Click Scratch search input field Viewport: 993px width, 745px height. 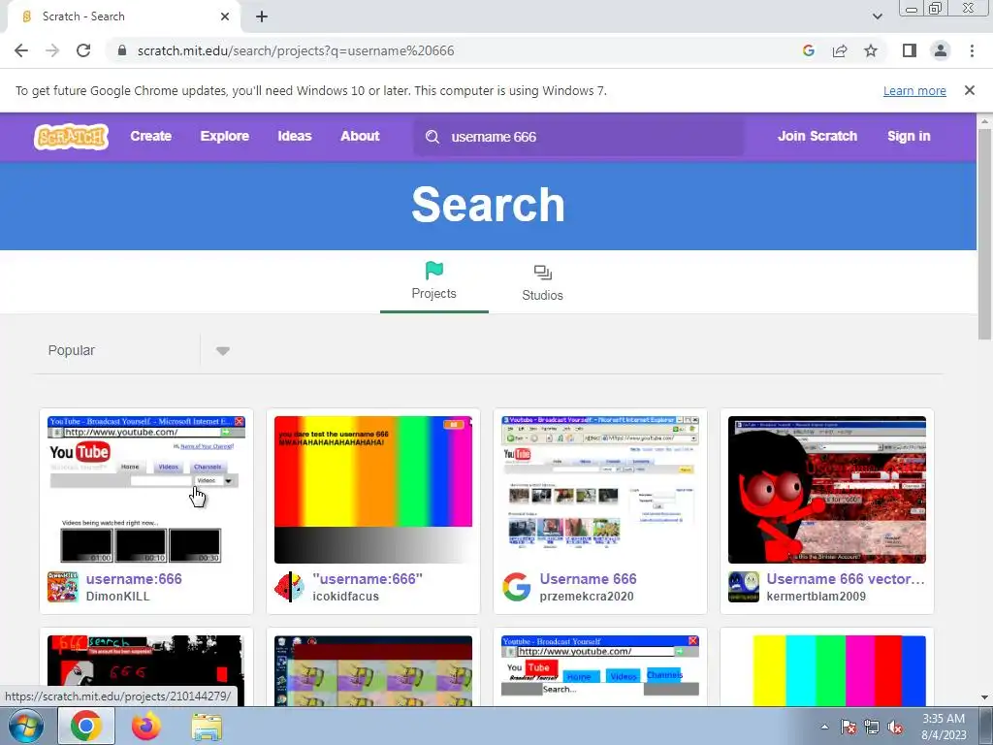pos(580,137)
